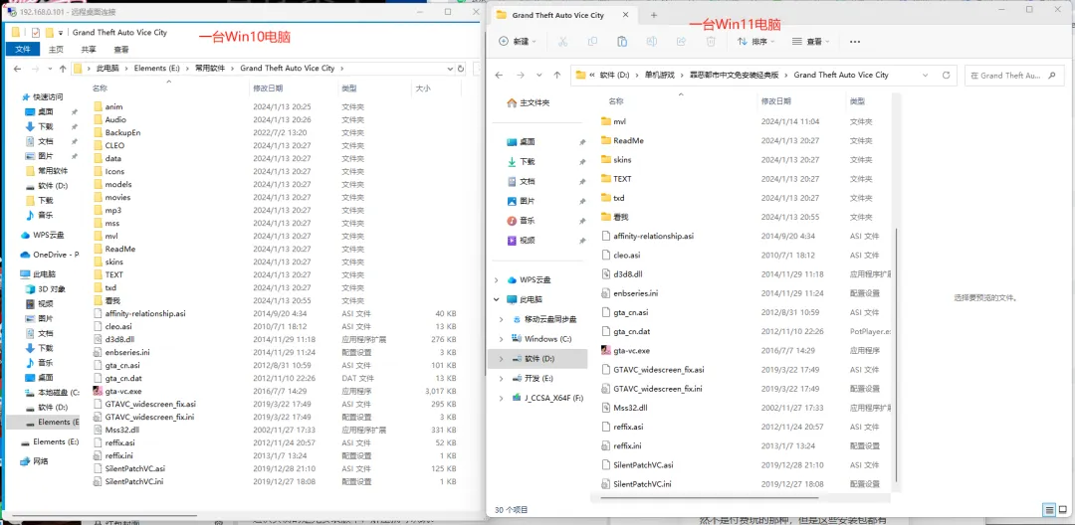Select the d3d8.dll file in Win11 list
This screenshot has width=1075, height=525.
[x=627, y=273]
